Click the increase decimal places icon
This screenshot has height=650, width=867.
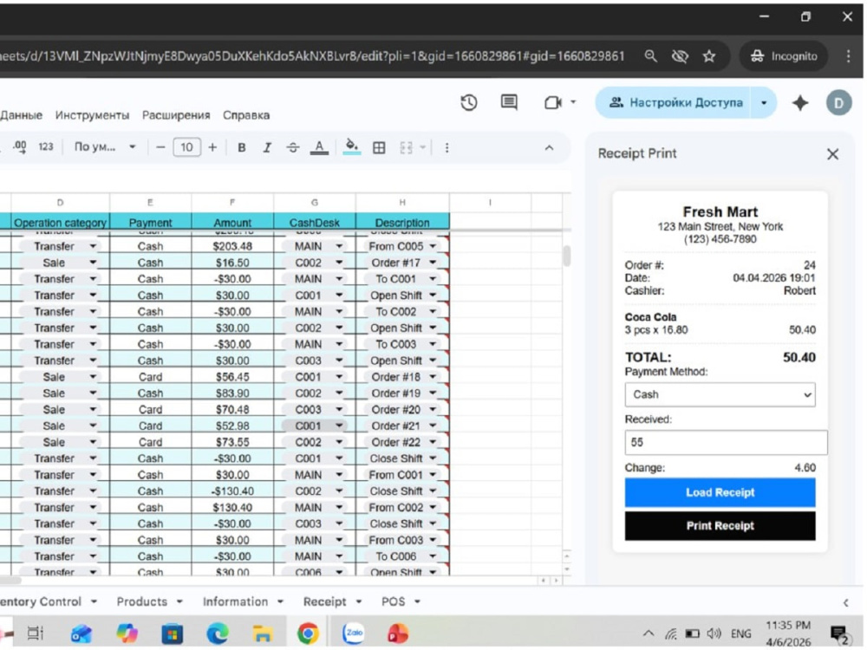click(20, 147)
